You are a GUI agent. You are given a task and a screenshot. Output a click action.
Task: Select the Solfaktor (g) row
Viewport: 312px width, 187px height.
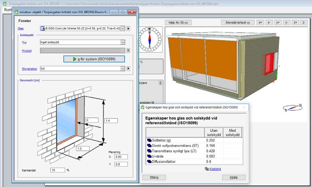pos(194,140)
